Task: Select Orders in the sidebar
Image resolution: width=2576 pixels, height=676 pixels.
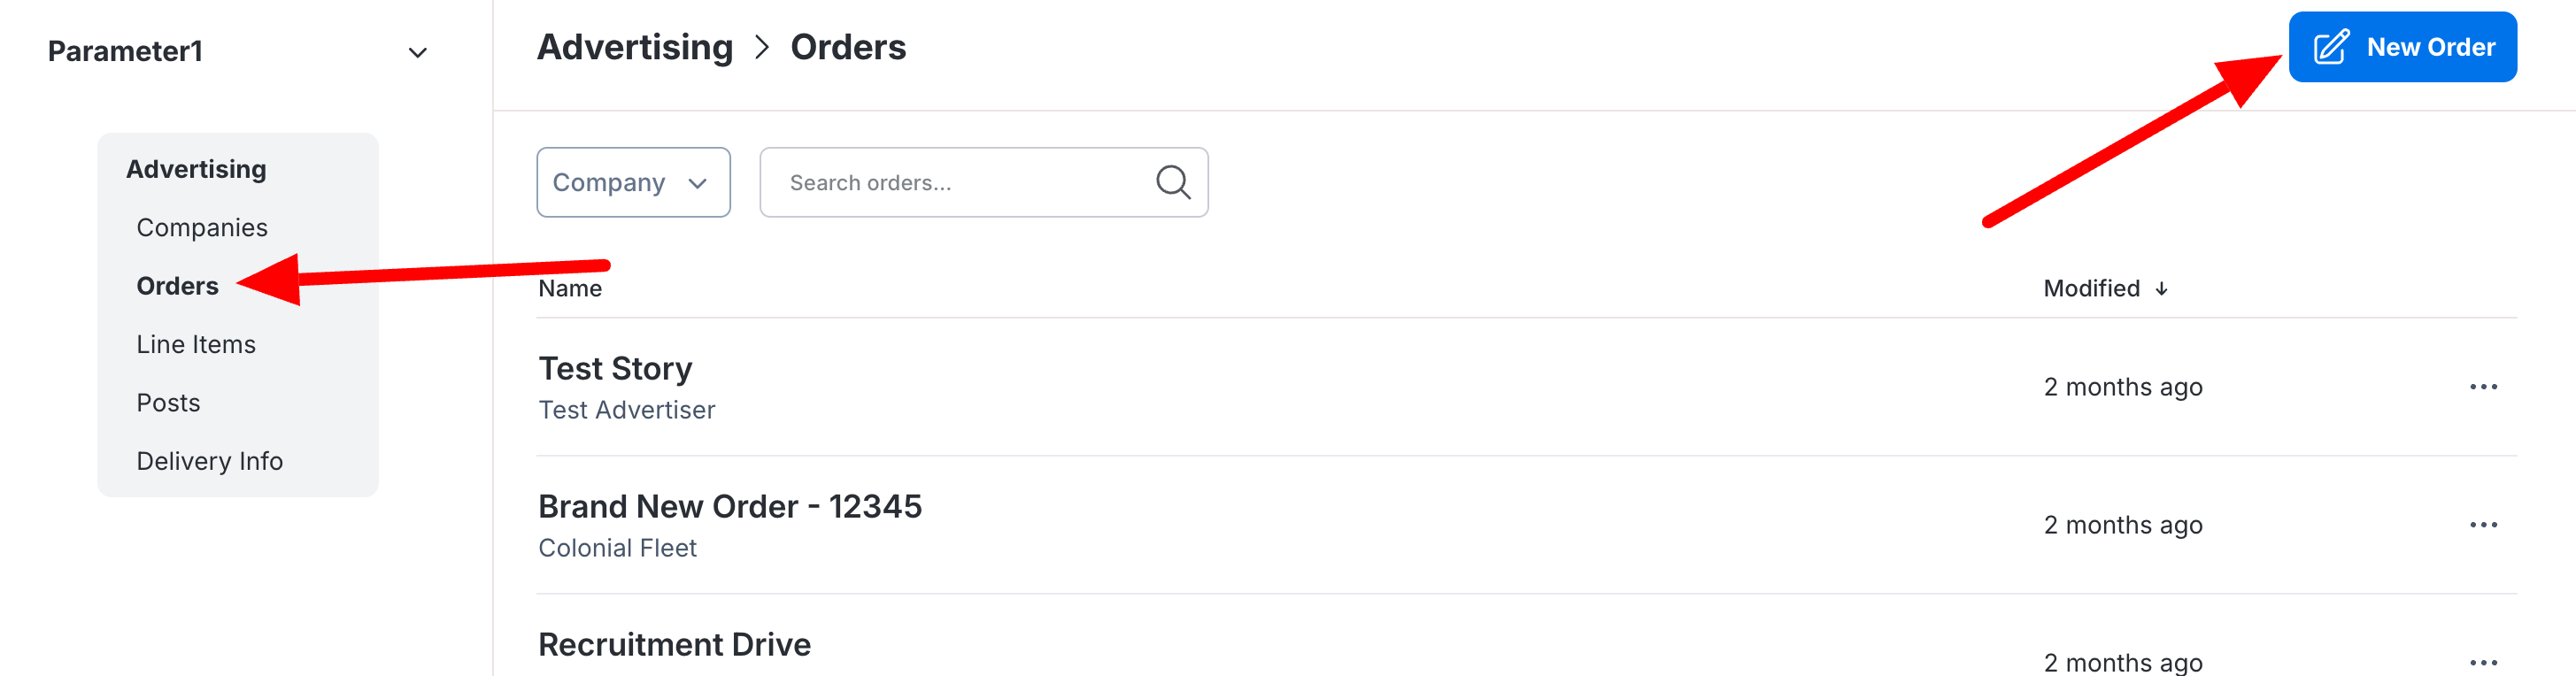Action: click(177, 286)
